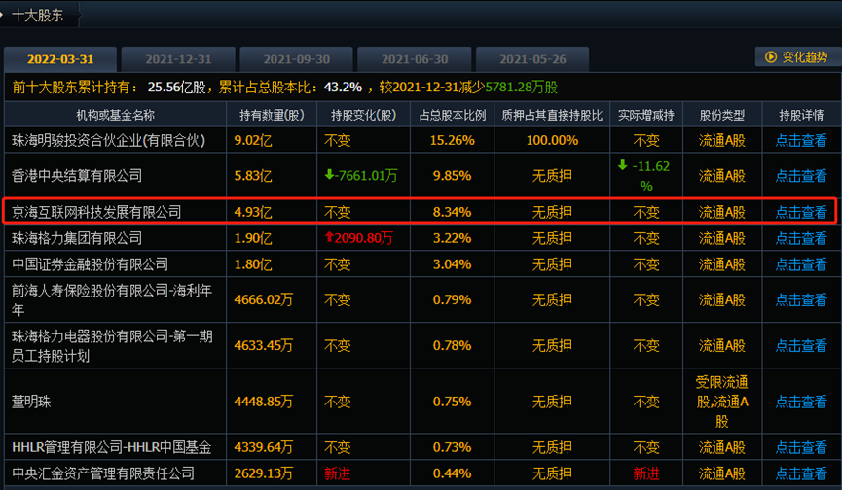
Task: Select the 十大股东 section header
Action: (x=38, y=15)
